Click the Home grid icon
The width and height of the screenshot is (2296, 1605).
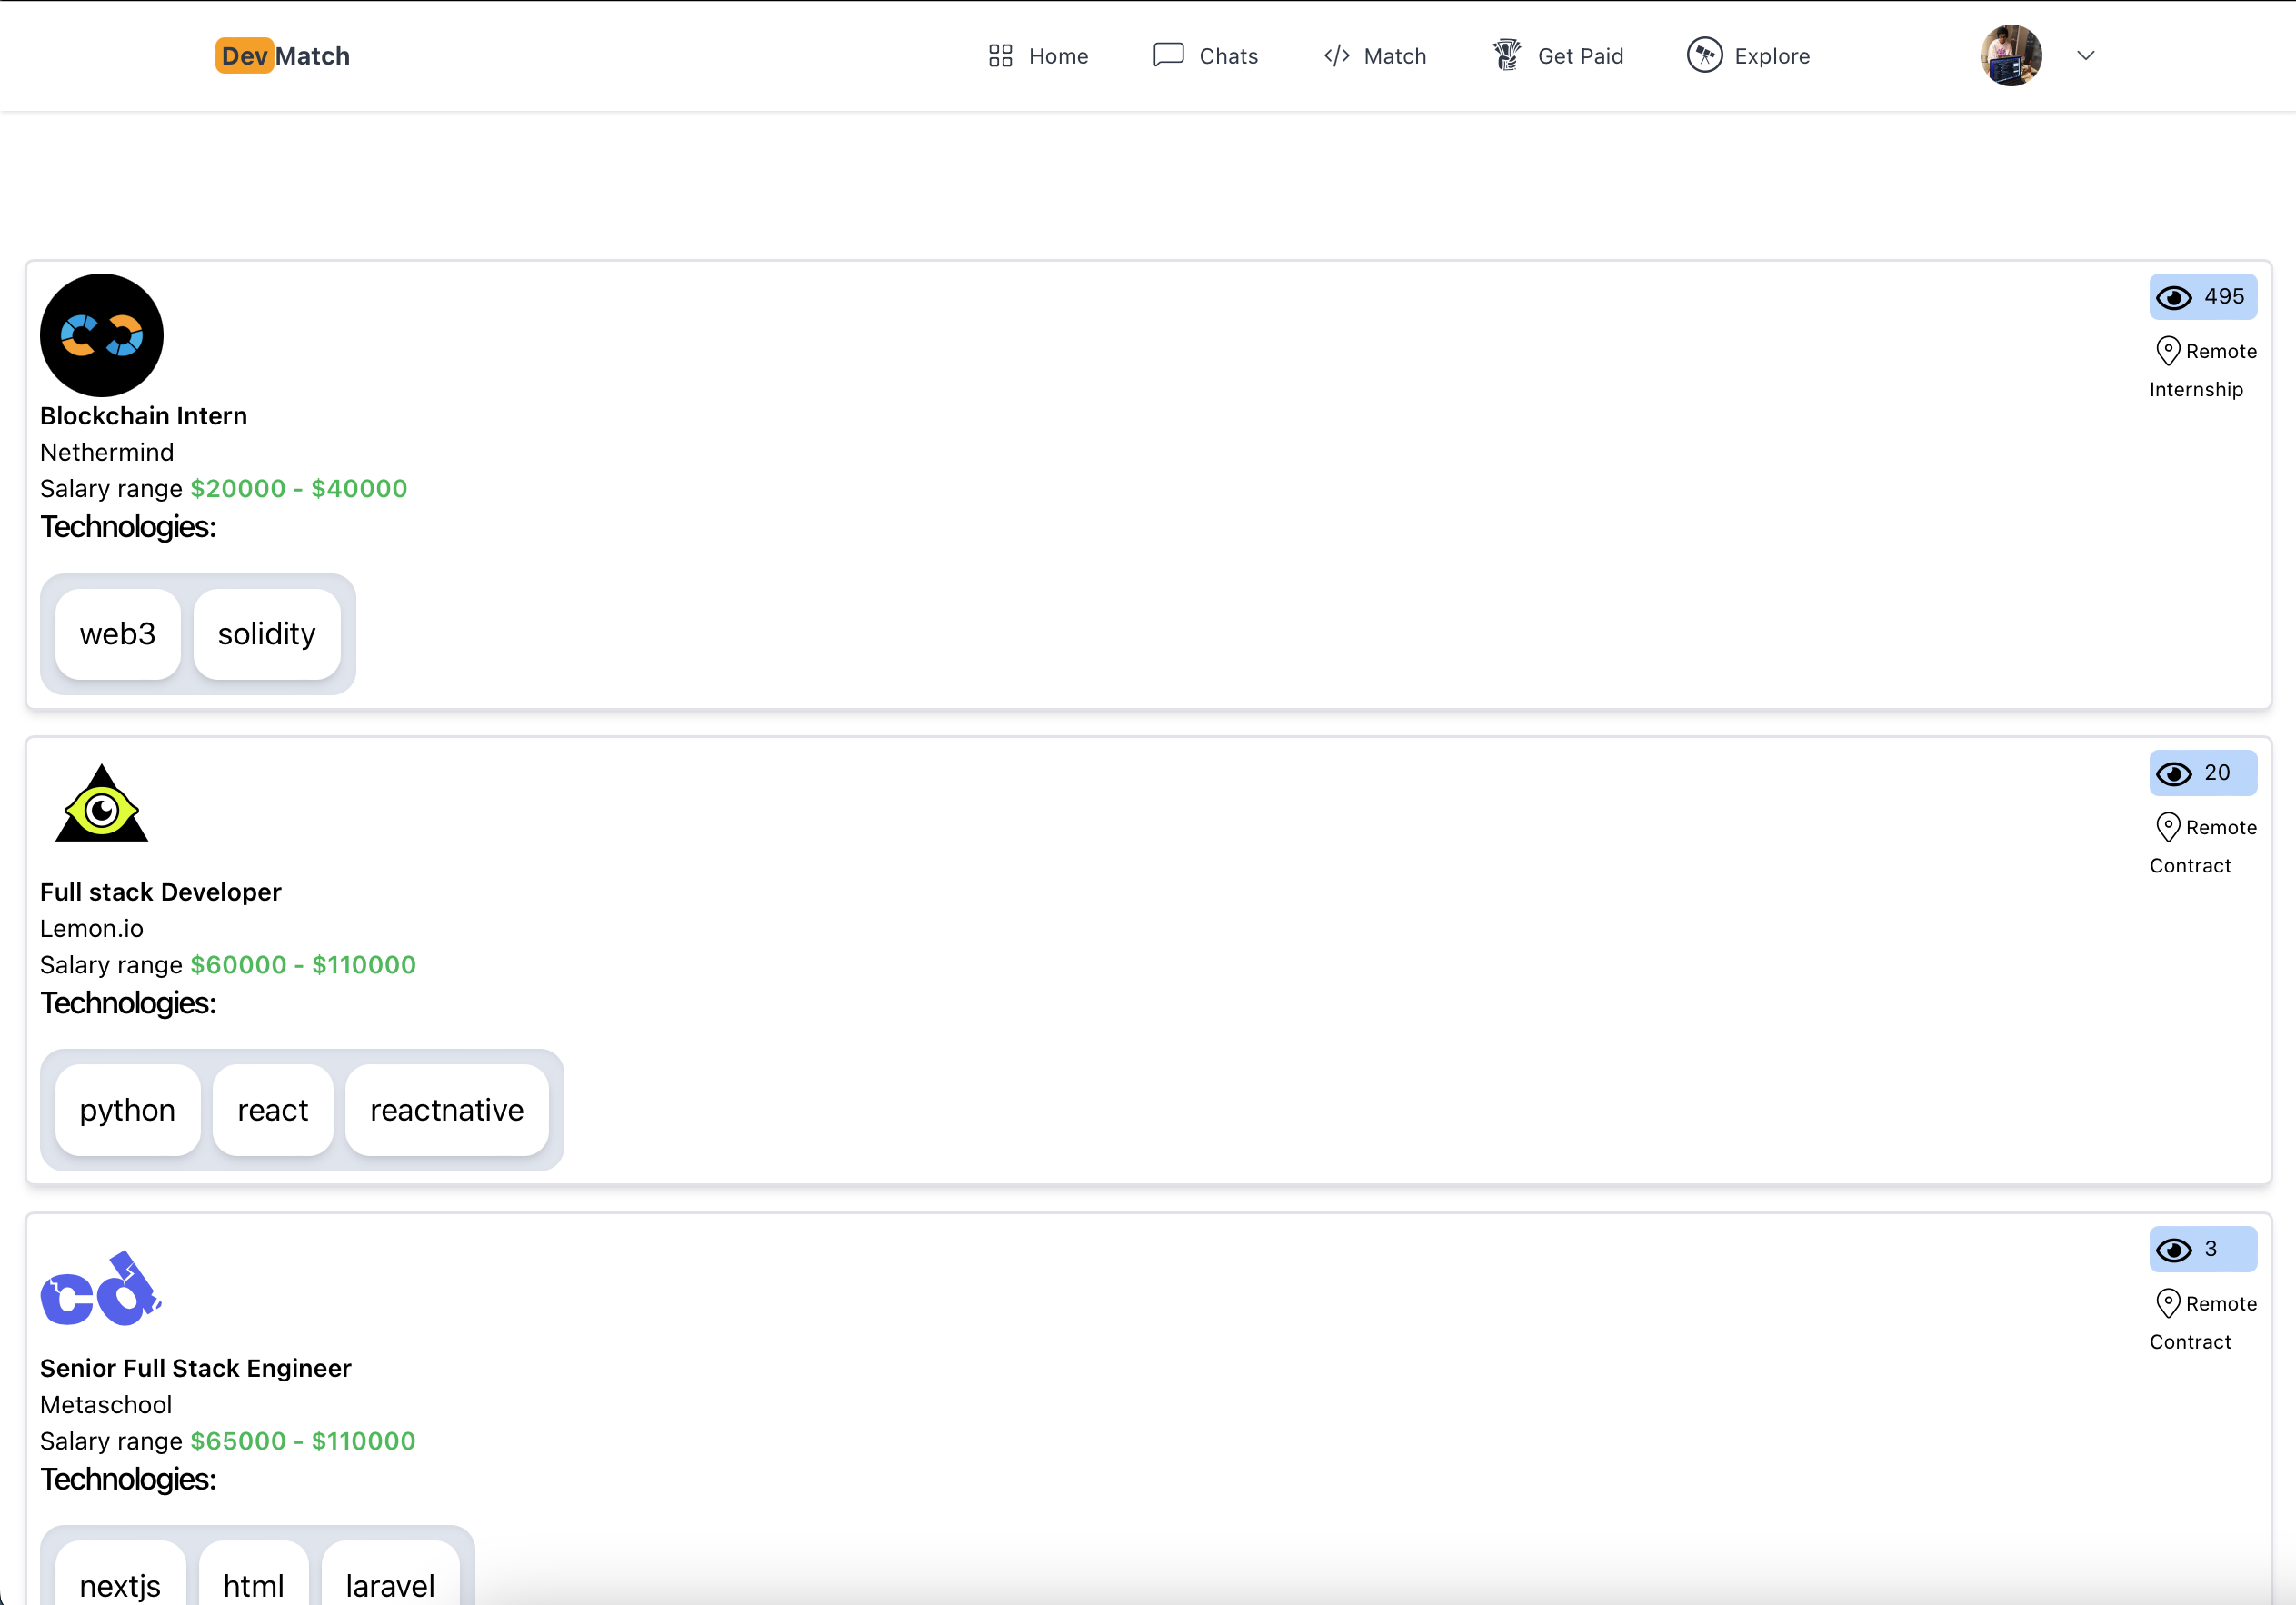[1000, 56]
